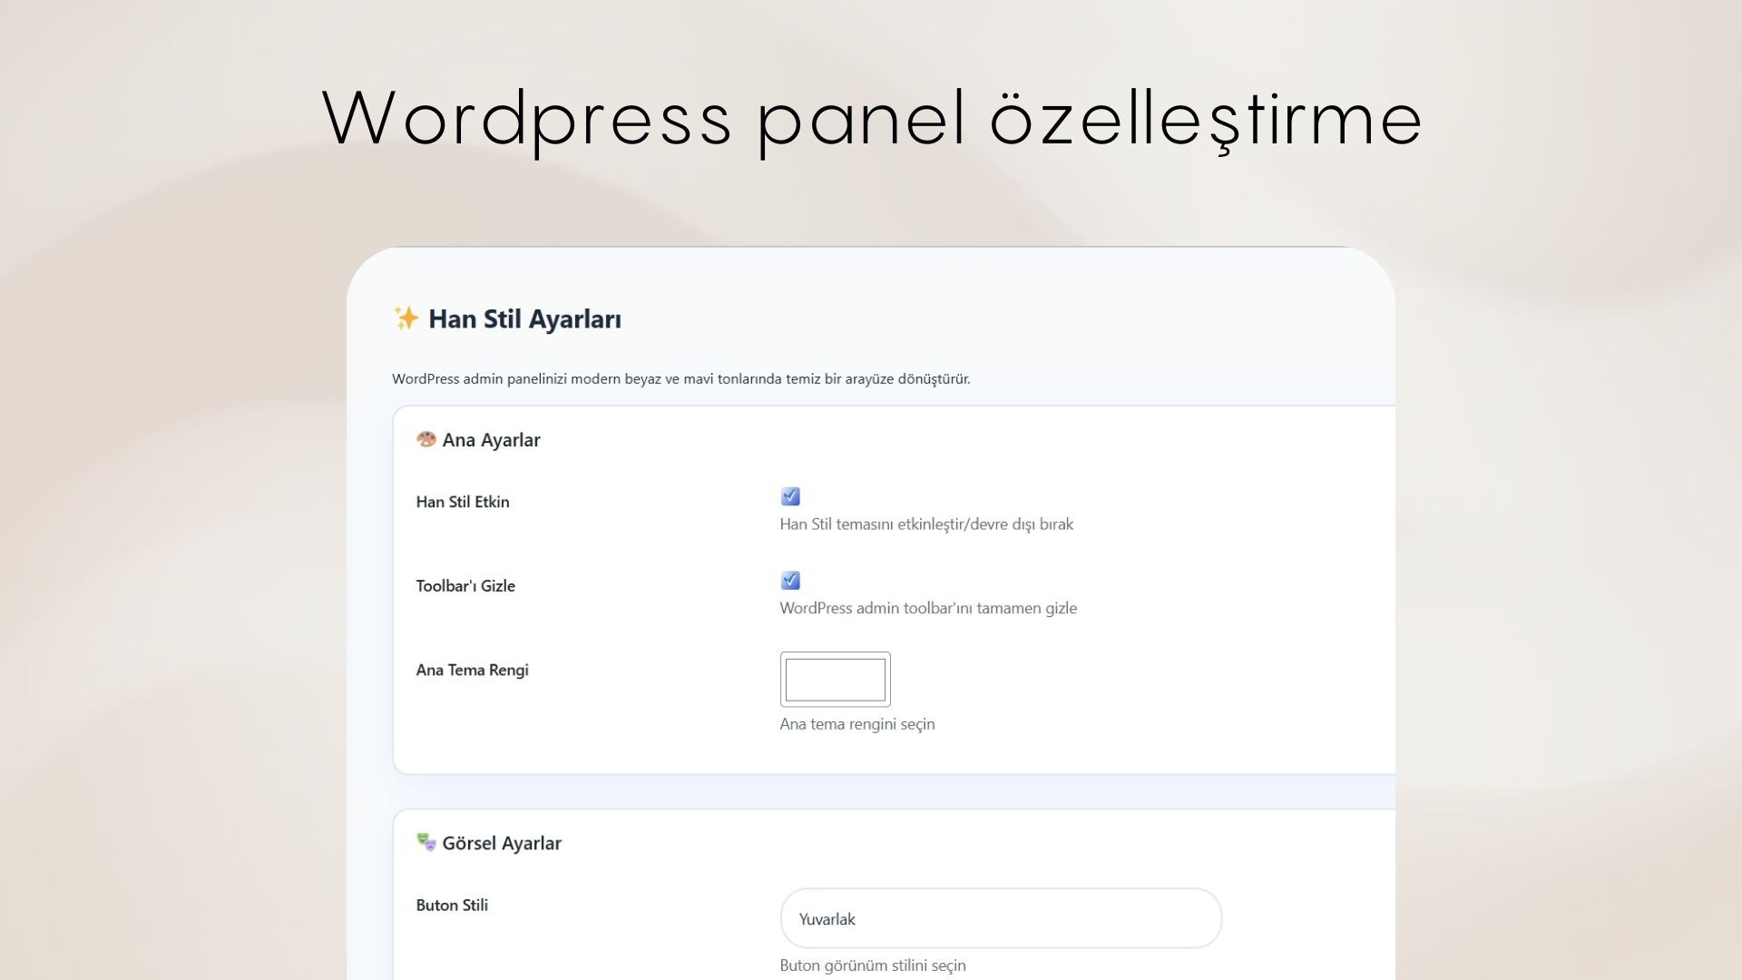Click the palette icon beside Ana Ayarlar
Screen dimensions: 1742x980
[x=426, y=440]
